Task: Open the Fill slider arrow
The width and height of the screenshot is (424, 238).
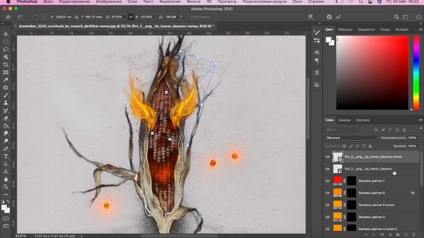Action: (420, 146)
